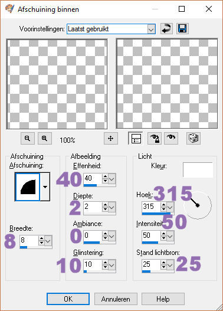Click the Annuleren button
Image resolution: width=223 pixels, height=311 pixels.
point(116,299)
